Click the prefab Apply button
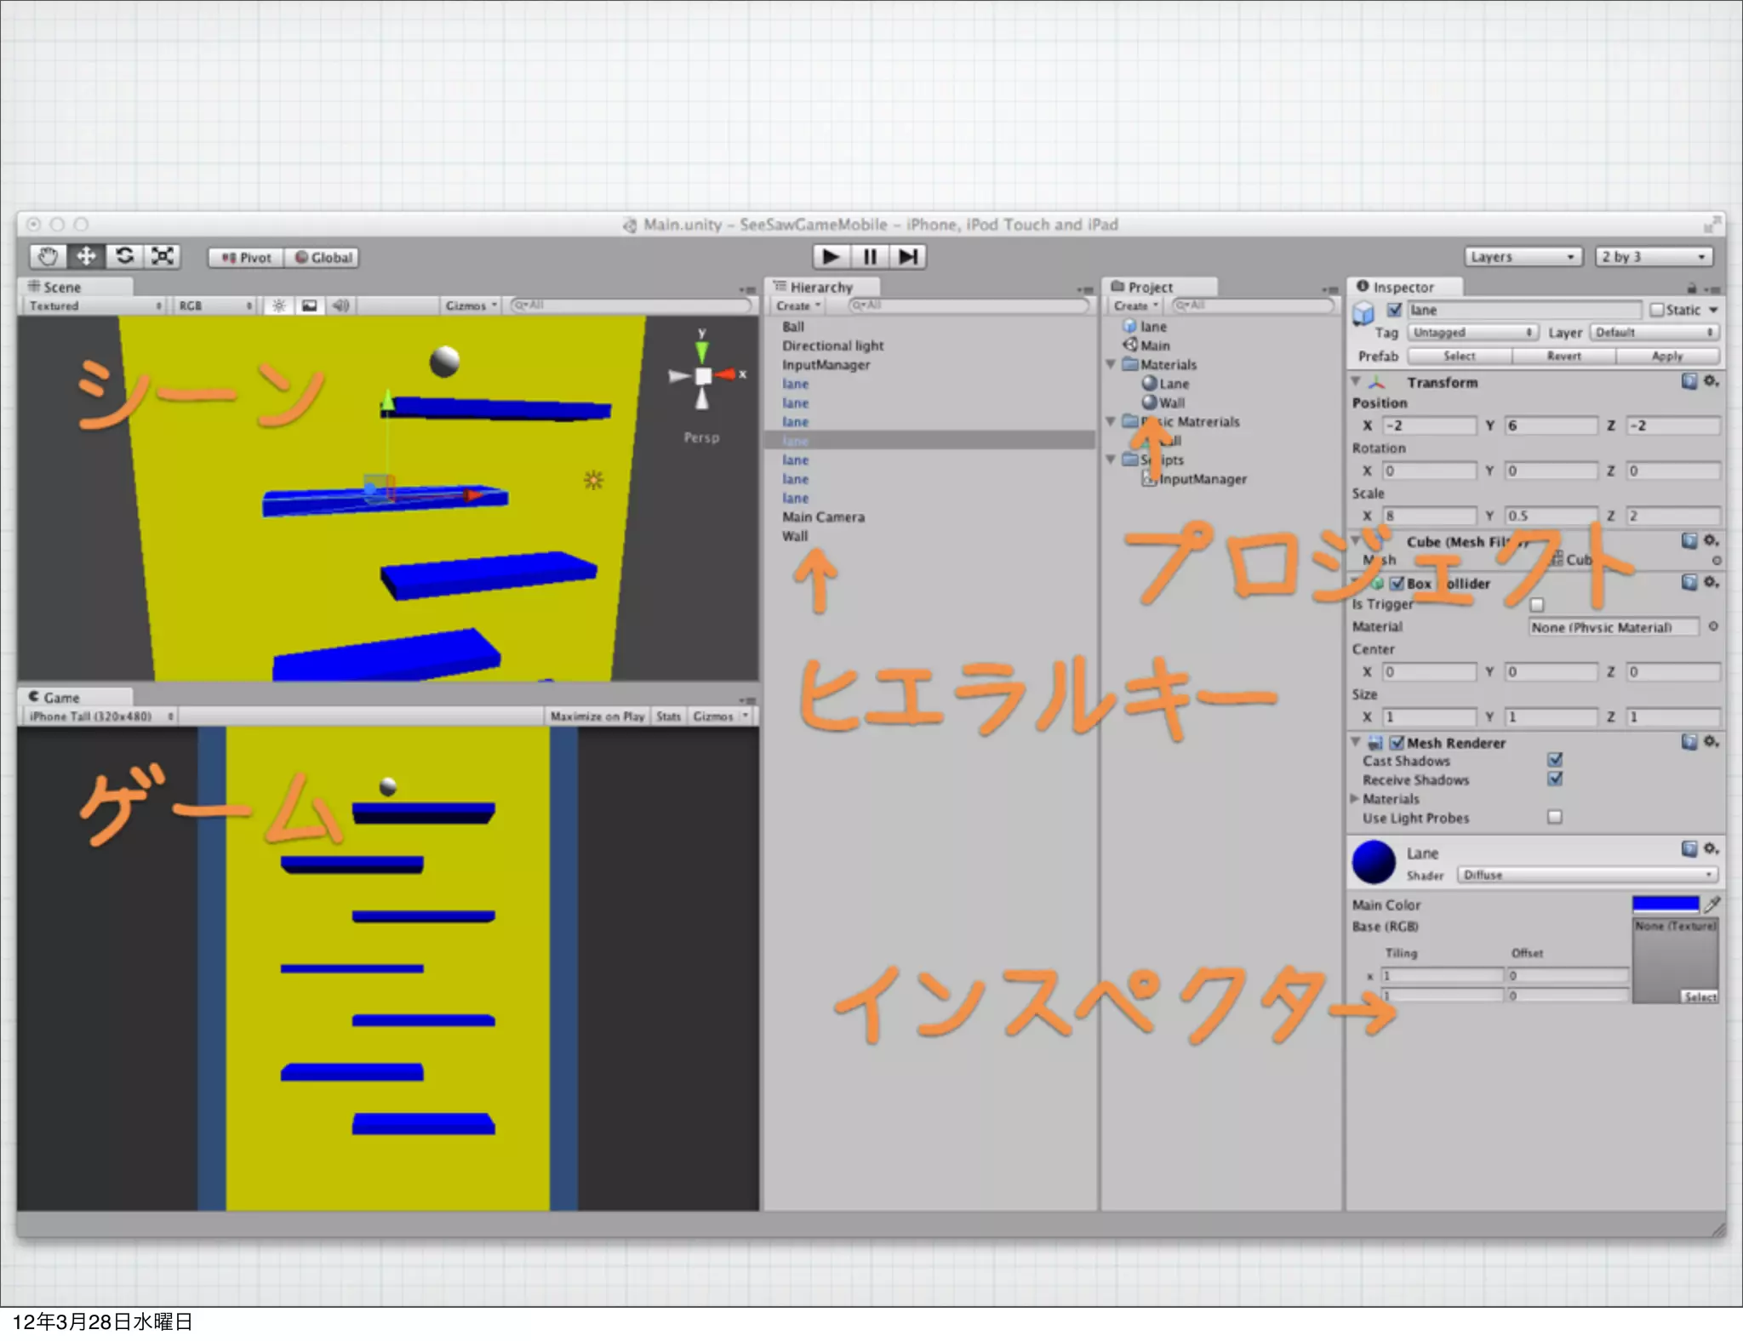The width and height of the screenshot is (1743, 1341). [1666, 357]
